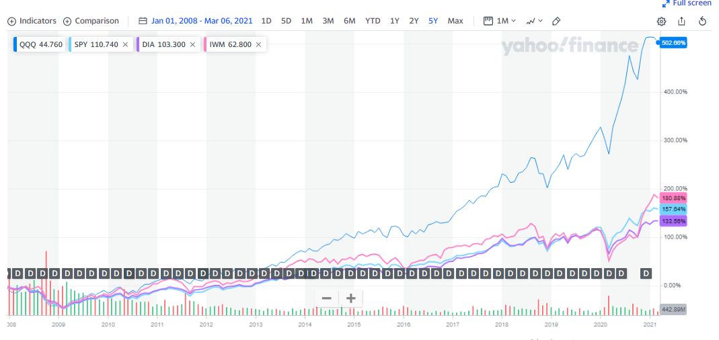Screen dimensions: 719x340
Task: Open Full screen view
Action: (687, 3)
